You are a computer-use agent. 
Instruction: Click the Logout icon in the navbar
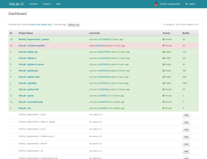(186, 4)
